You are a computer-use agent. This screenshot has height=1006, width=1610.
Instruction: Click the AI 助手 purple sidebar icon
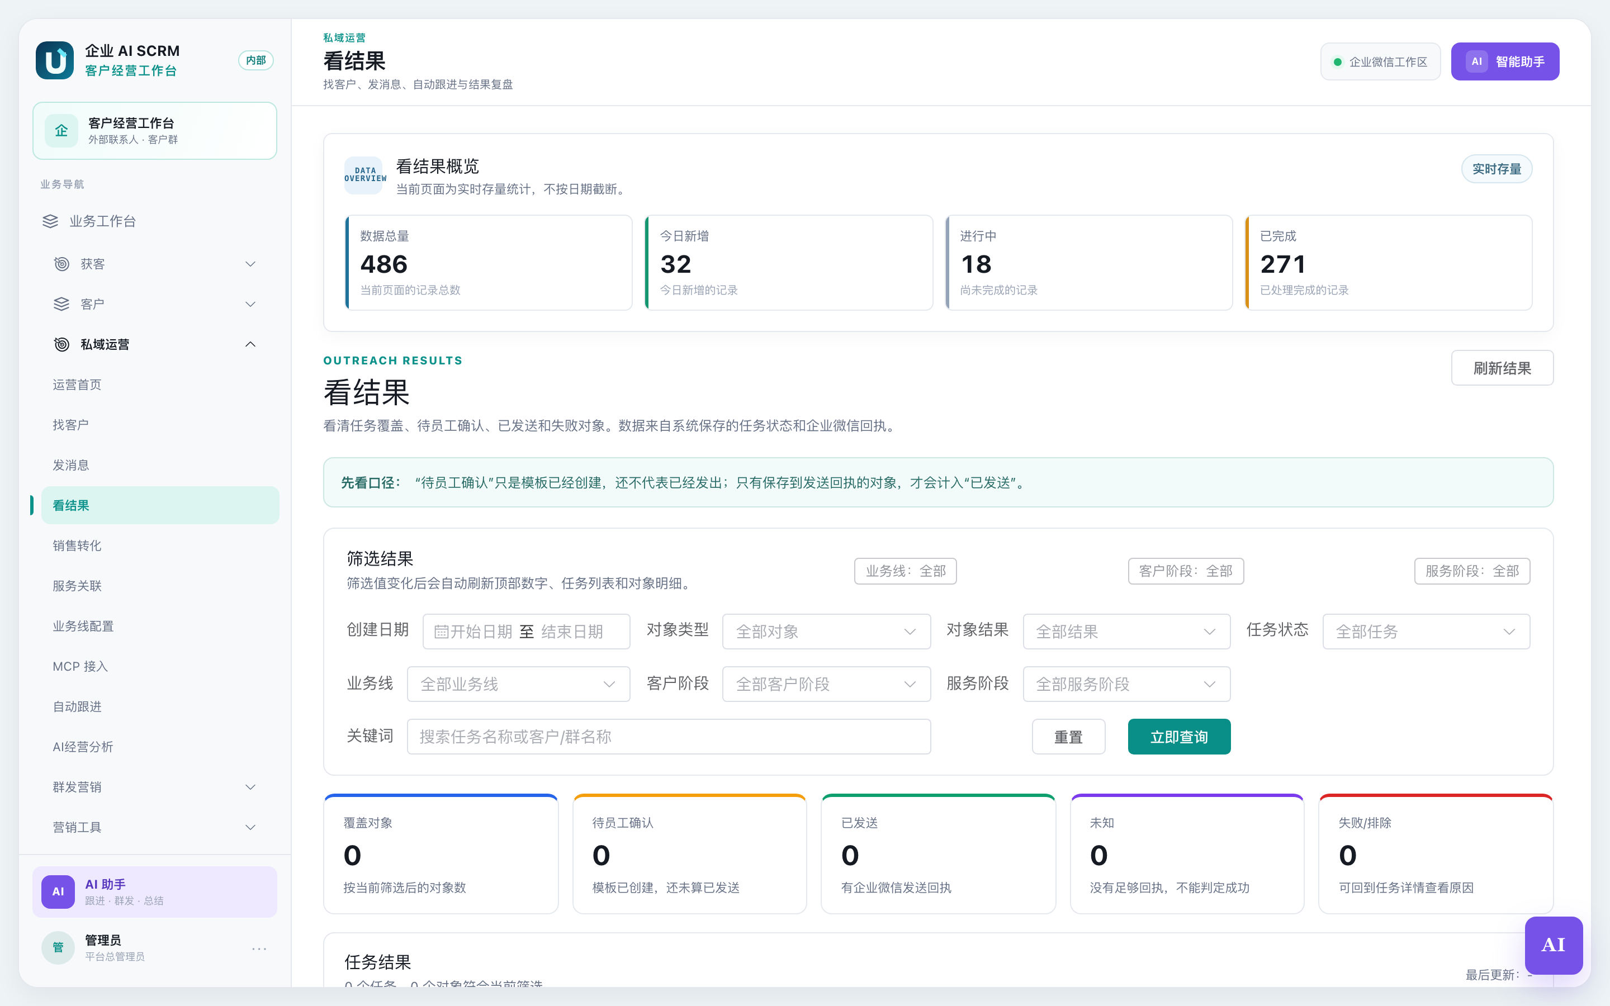coord(59,891)
